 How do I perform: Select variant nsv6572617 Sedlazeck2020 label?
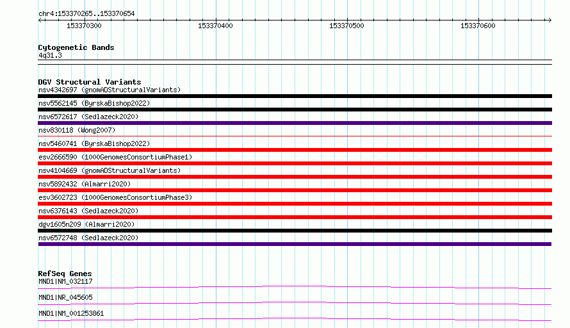tap(88, 117)
